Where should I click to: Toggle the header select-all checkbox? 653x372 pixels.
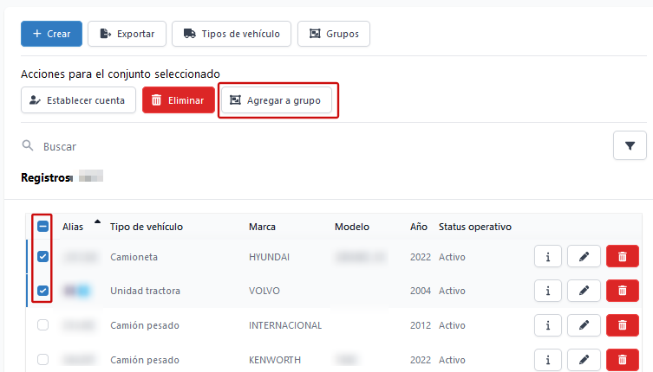point(42,226)
